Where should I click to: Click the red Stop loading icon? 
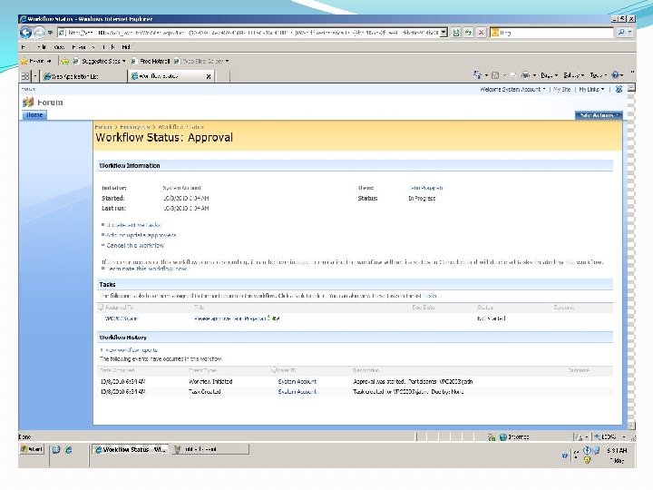(482, 33)
